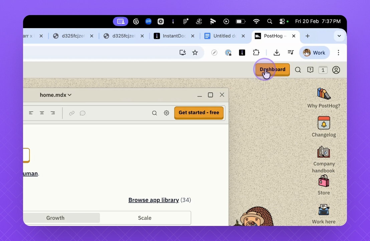Screen dimensions: 370x241
Task: Close the Untitled document tab
Action: (243, 36)
